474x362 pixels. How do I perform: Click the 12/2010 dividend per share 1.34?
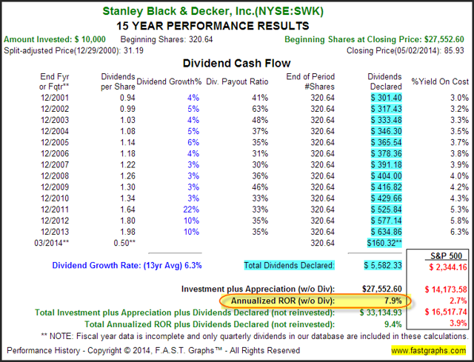tap(127, 198)
